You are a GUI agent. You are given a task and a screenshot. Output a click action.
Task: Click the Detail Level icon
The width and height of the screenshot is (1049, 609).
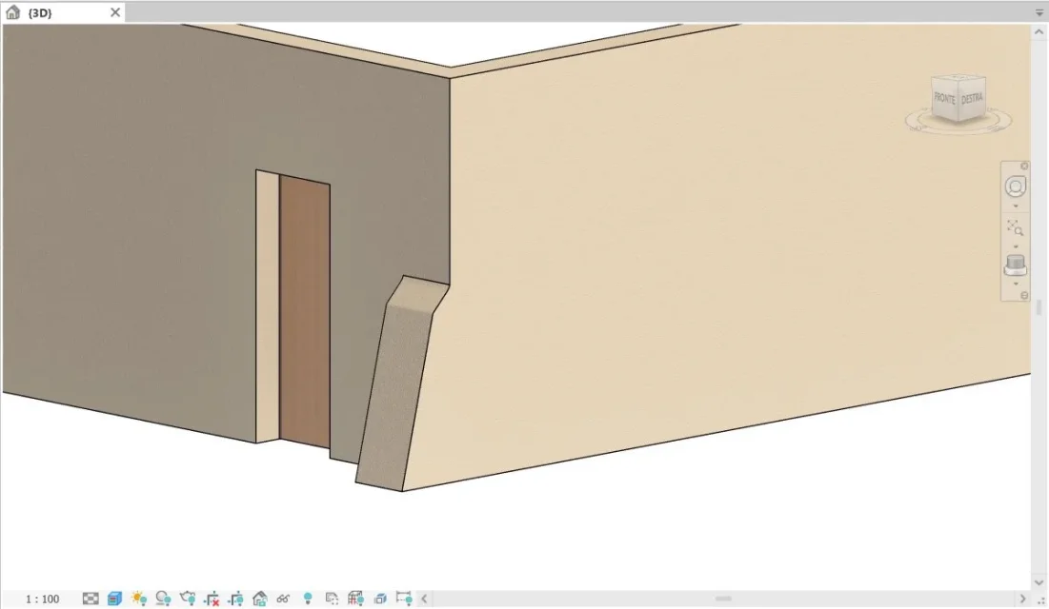pyautogui.click(x=91, y=599)
